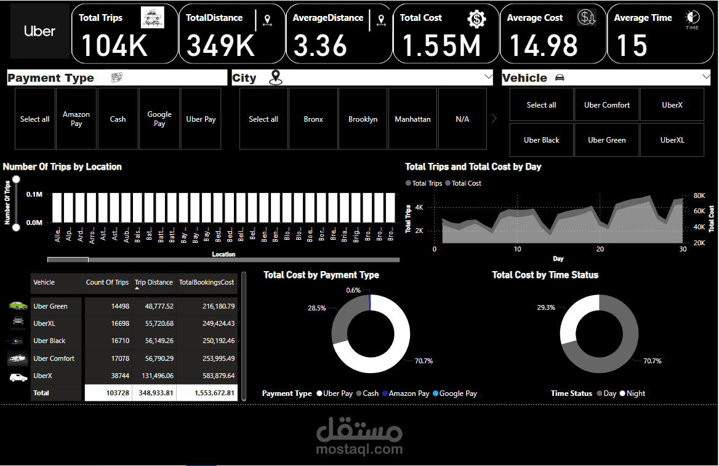Screen dimensions: 719x466
Task: Click the taxi icon in Total Trips card
Action: [152, 18]
